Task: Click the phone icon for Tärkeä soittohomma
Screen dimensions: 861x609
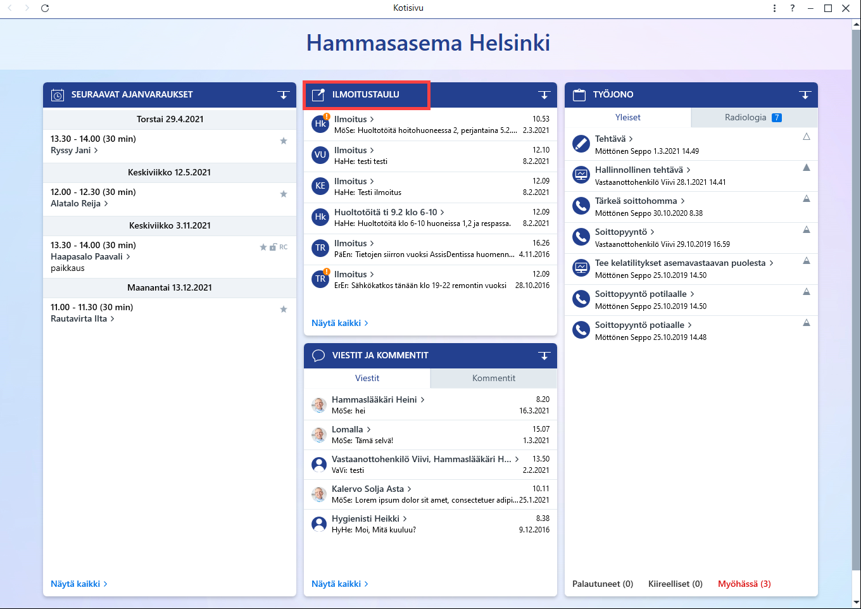Action: coord(581,206)
